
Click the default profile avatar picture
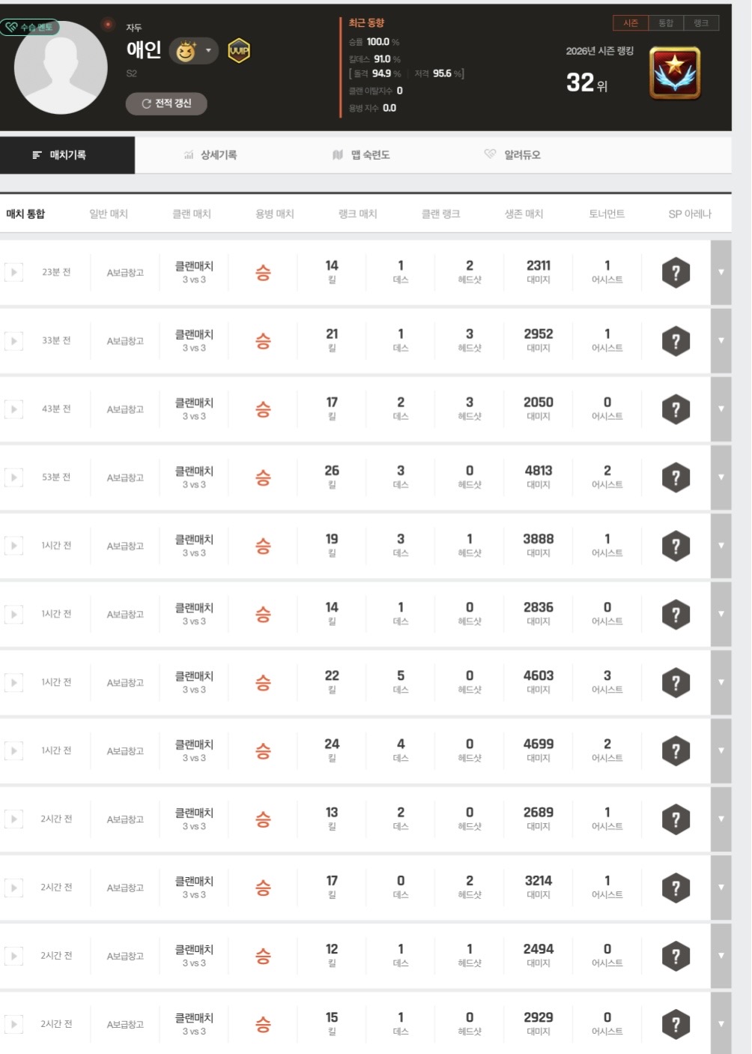pyautogui.click(x=61, y=67)
